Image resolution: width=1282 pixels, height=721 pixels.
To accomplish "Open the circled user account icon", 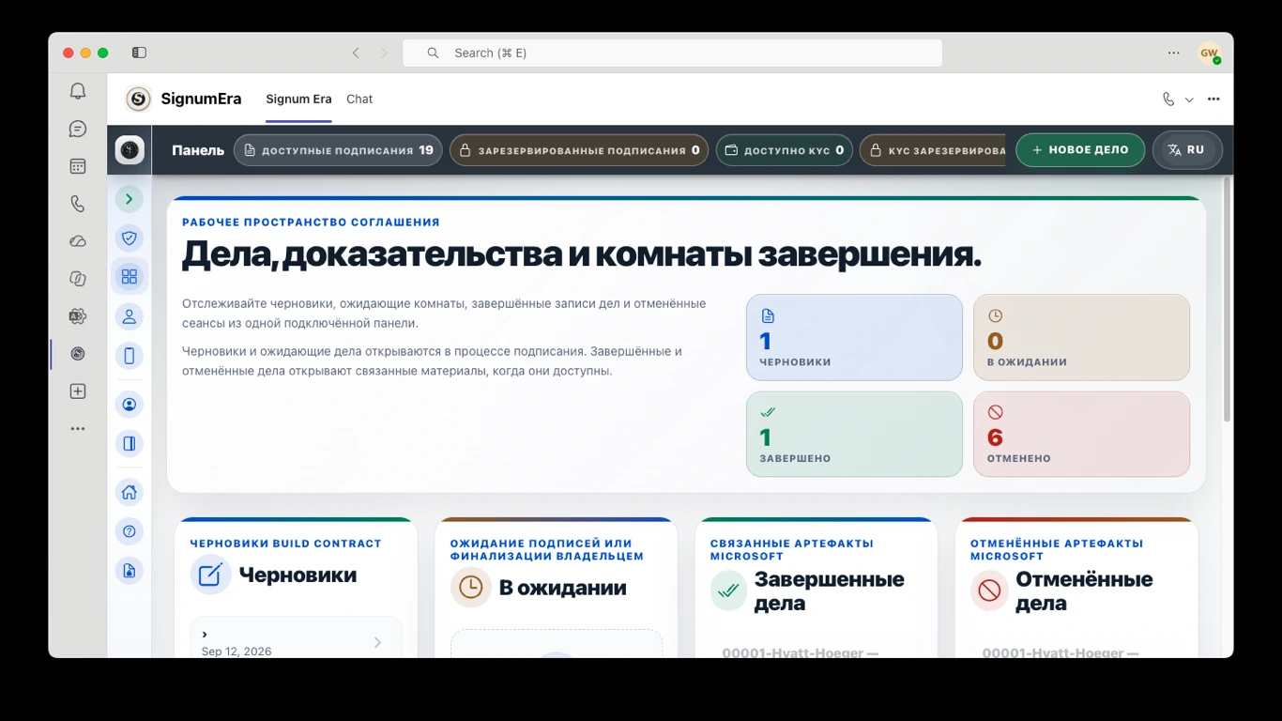I will click(130, 405).
